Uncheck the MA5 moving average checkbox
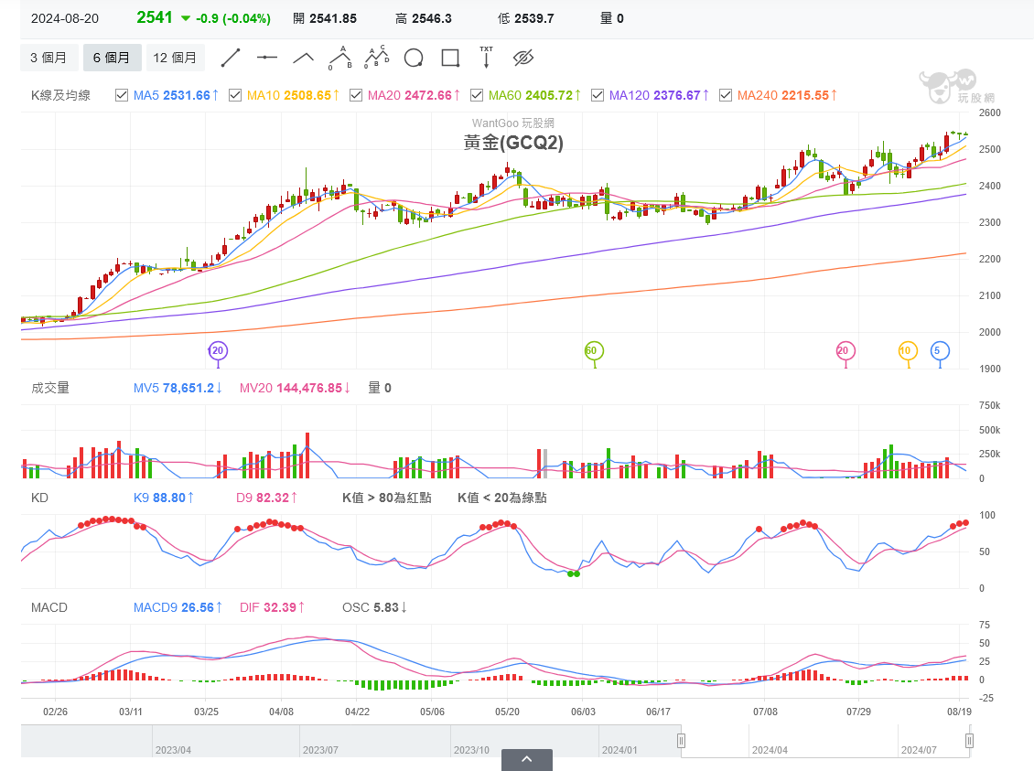Viewport: 1034px width, 771px height. point(122,95)
